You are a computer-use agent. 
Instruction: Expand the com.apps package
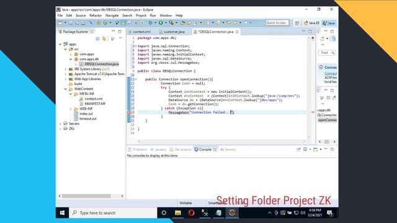(71, 54)
